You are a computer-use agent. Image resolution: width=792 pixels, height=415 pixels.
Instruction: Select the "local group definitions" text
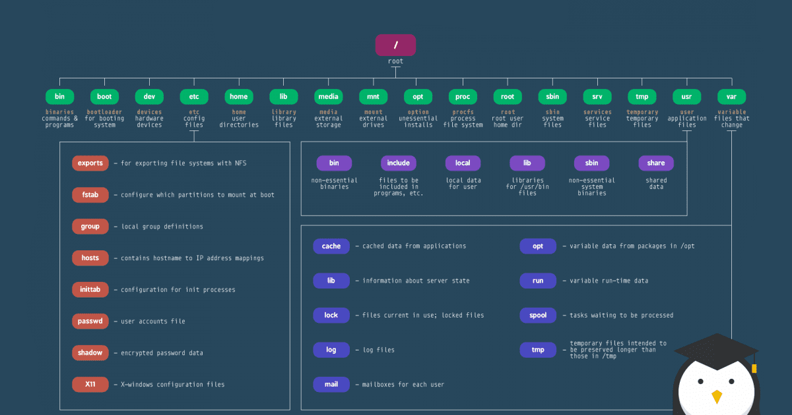click(x=162, y=227)
